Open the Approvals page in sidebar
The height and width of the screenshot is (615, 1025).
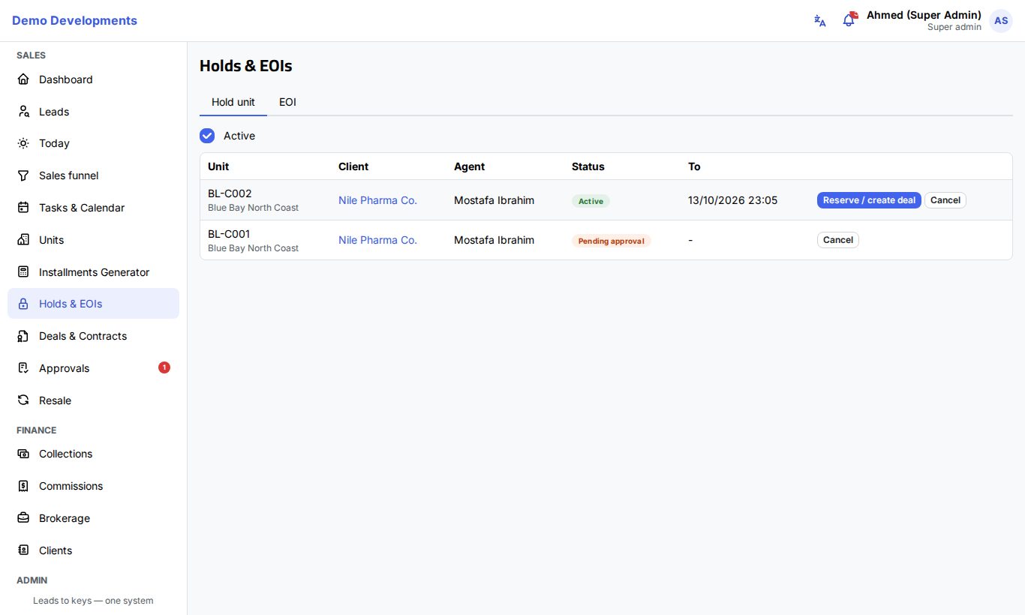click(93, 368)
